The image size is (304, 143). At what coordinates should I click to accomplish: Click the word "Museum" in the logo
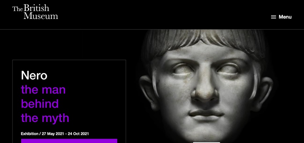(x=41, y=16)
